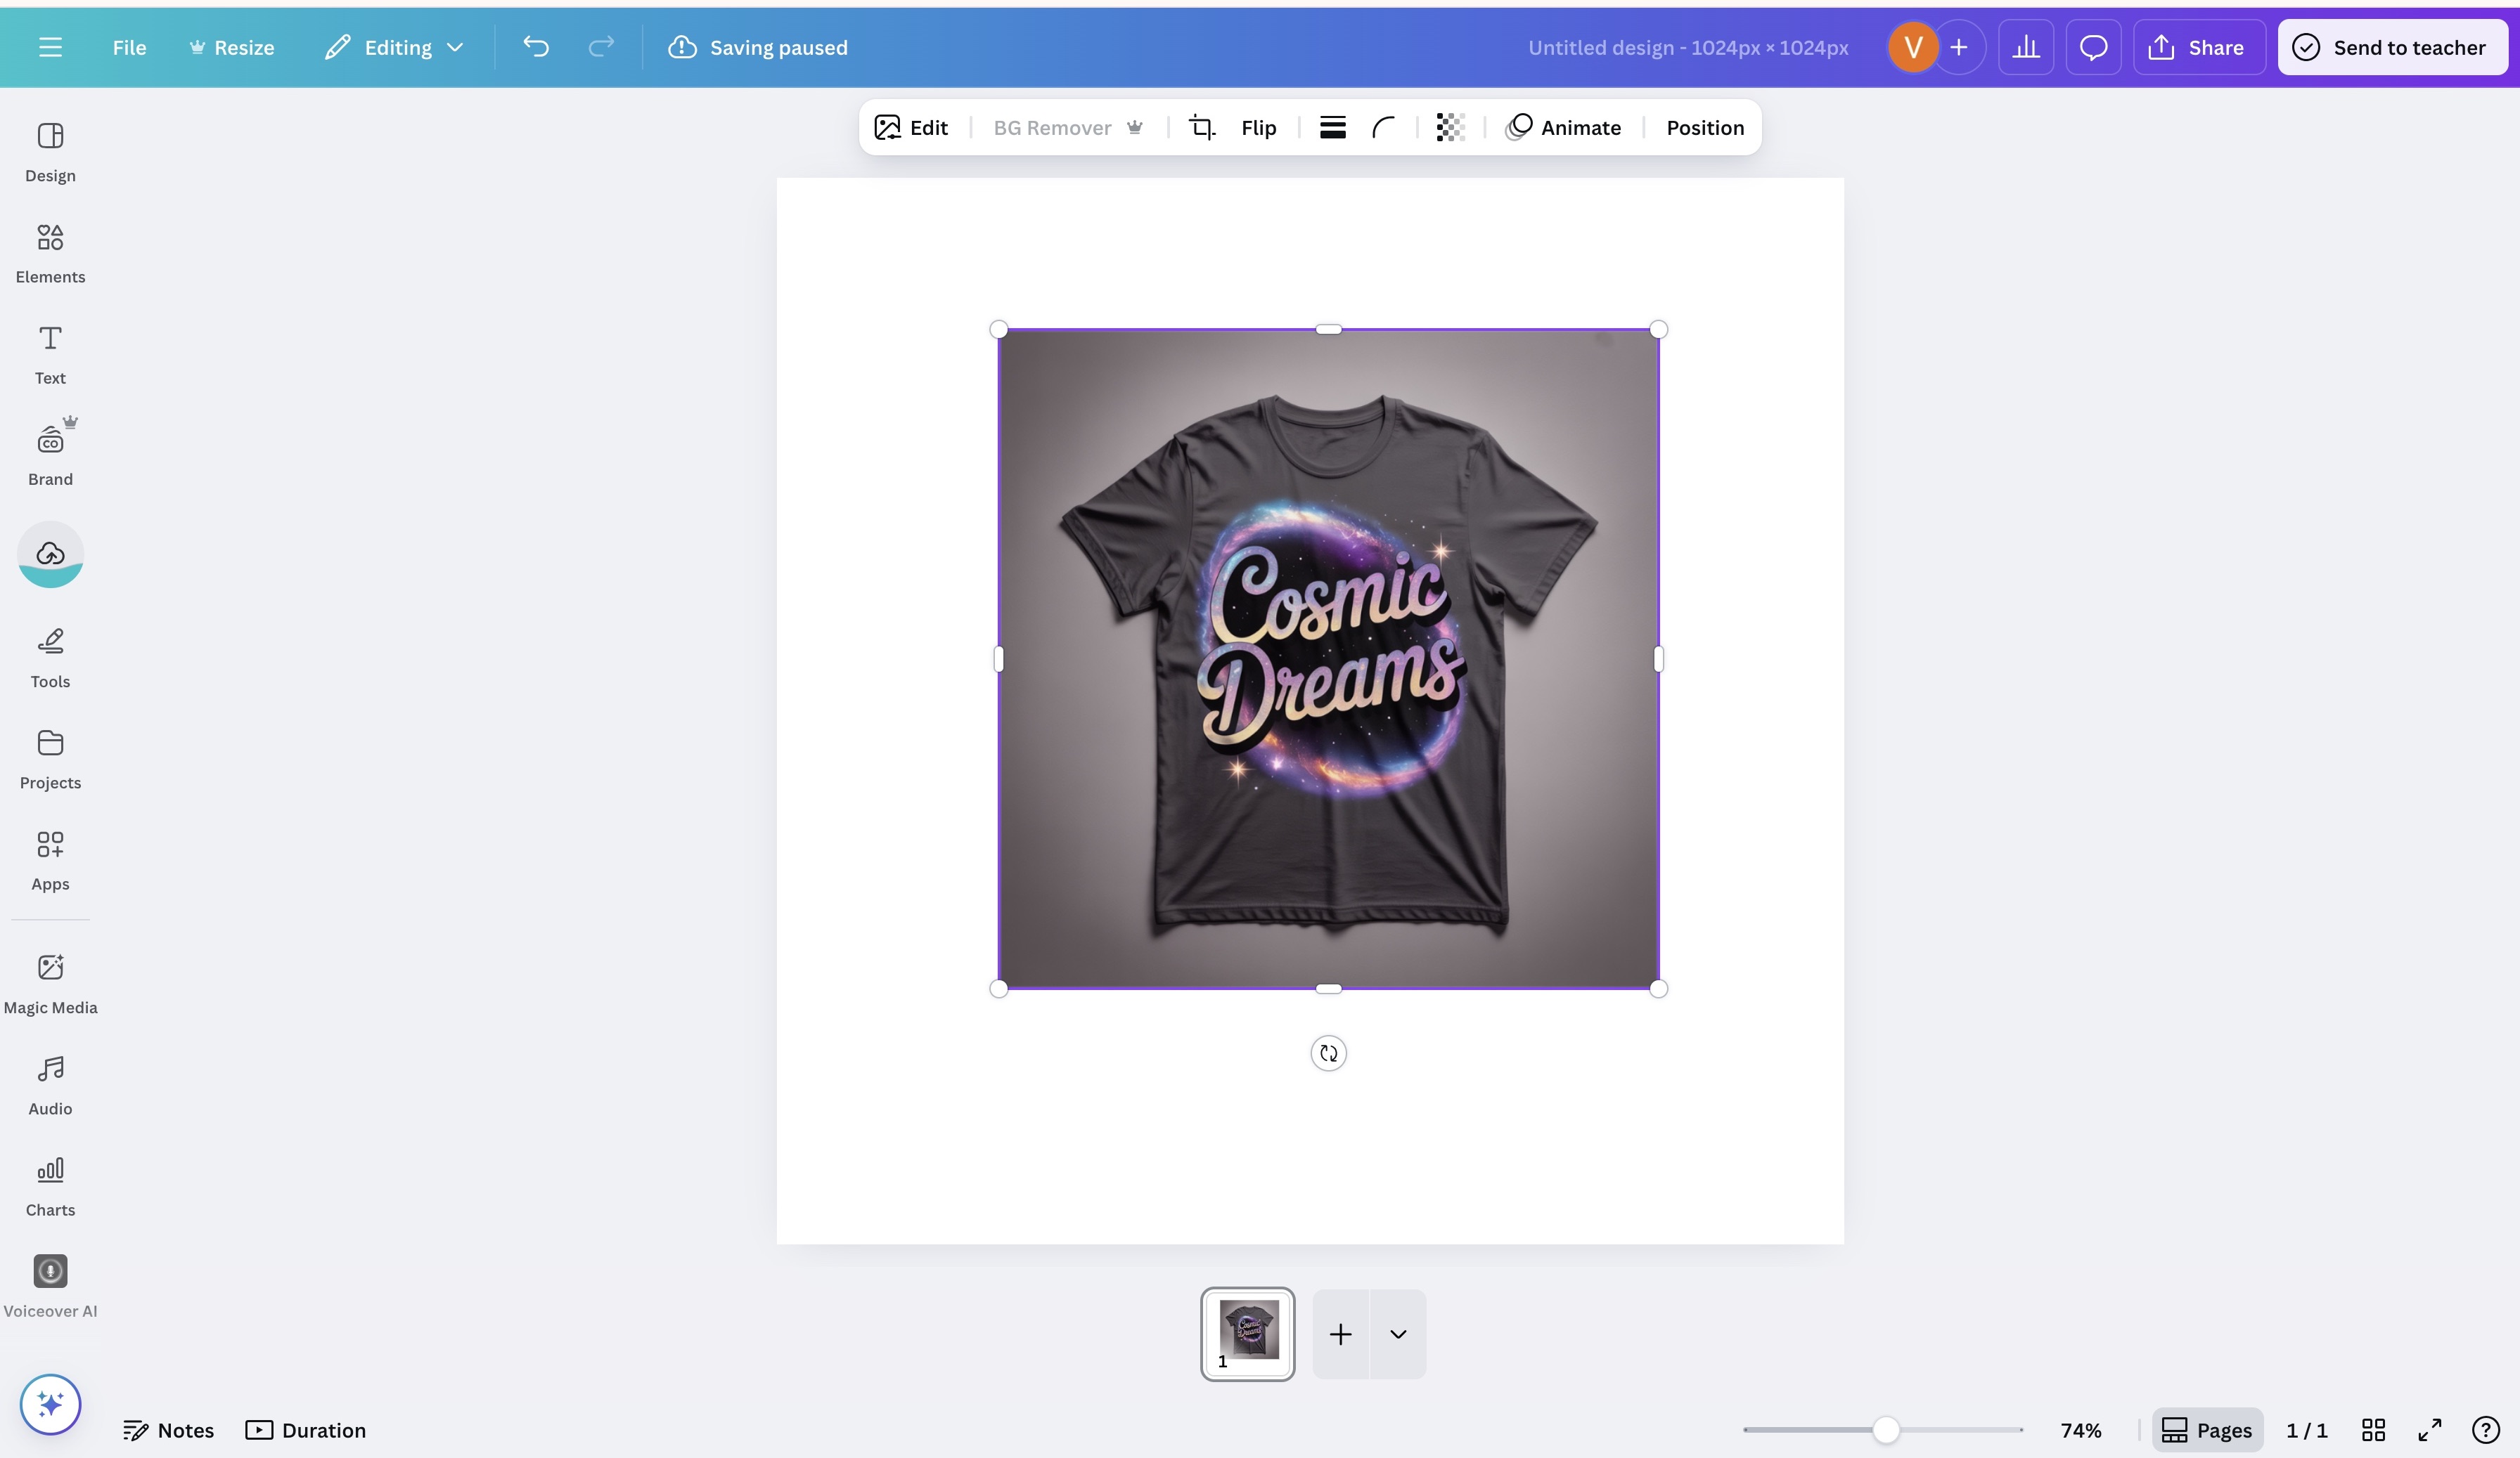The width and height of the screenshot is (2520, 1458).
Task: Open the Design panel
Action: click(x=50, y=153)
